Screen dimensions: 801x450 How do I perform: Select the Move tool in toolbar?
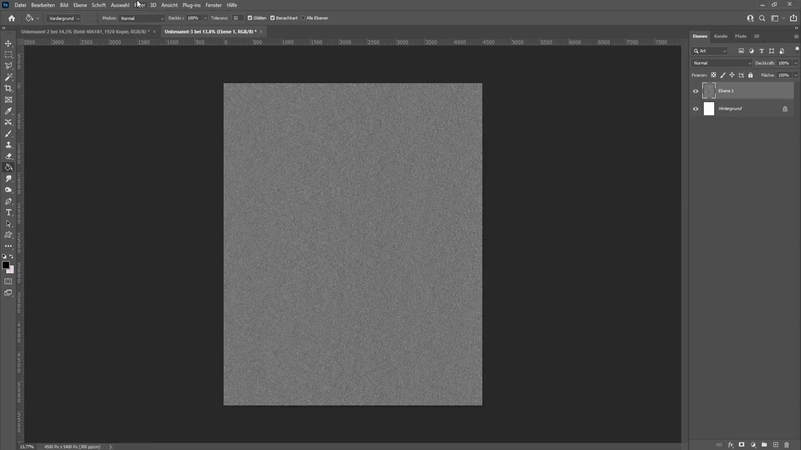(8, 43)
